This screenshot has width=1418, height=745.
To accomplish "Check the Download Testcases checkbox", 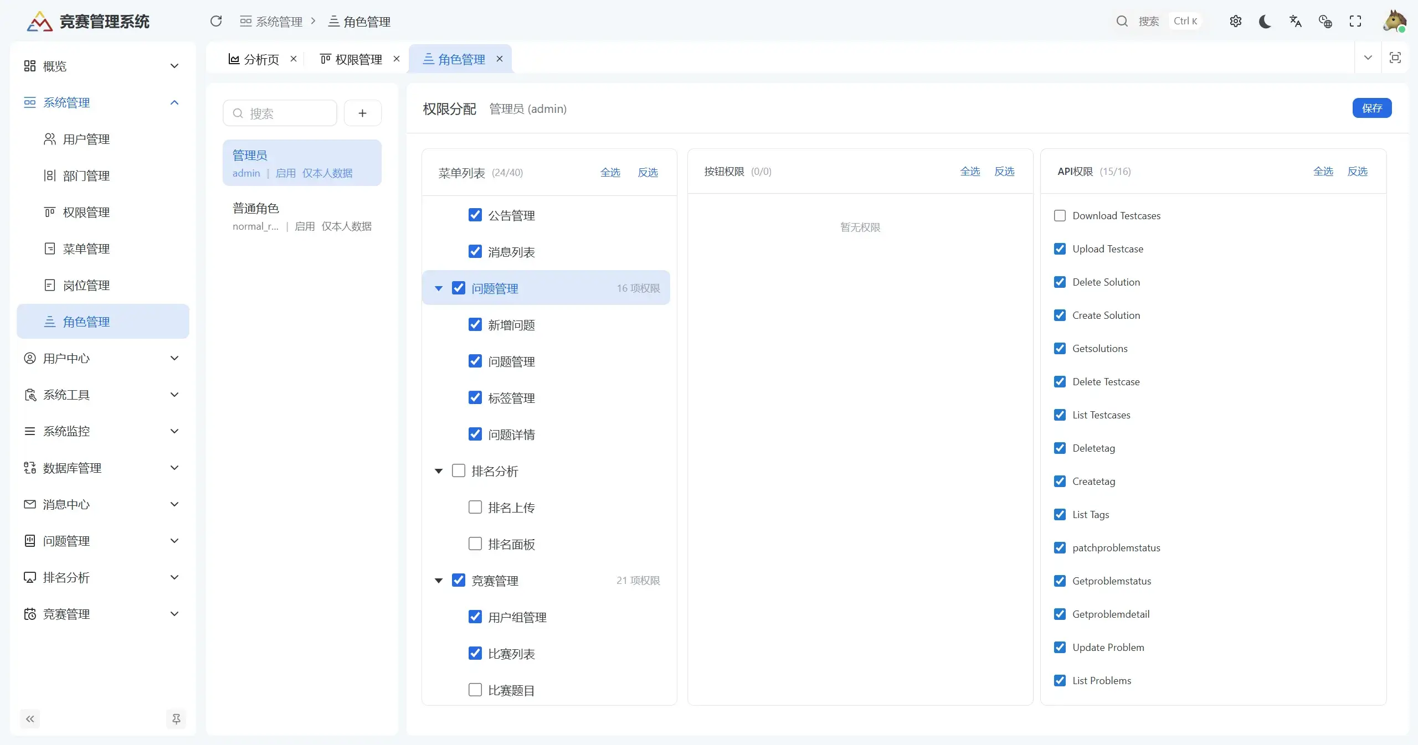I will 1060,215.
